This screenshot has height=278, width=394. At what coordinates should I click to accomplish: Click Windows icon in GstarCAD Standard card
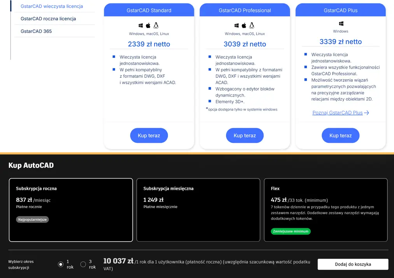pyautogui.click(x=141, y=26)
